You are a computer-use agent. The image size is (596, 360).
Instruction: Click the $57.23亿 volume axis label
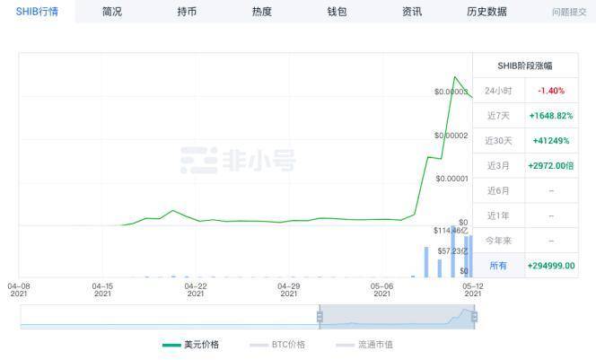(452, 250)
